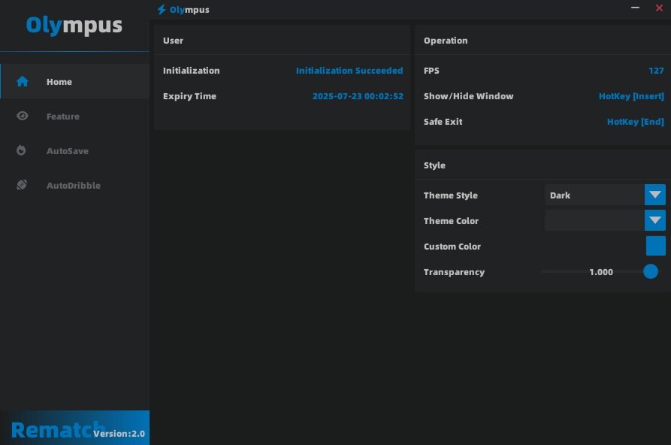Click the expiry time 2025-07-23 00:02:52
The width and height of the screenshot is (671, 445).
pos(358,96)
